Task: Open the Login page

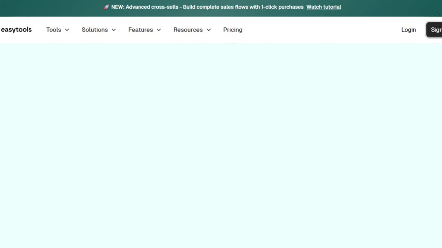Action: click(x=409, y=30)
